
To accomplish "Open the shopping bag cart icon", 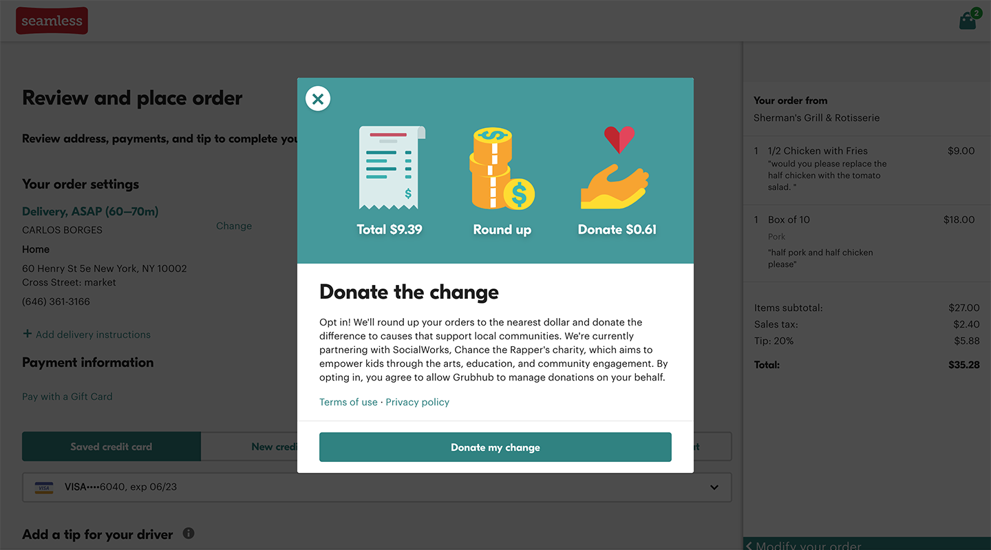I will tap(969, 19).
